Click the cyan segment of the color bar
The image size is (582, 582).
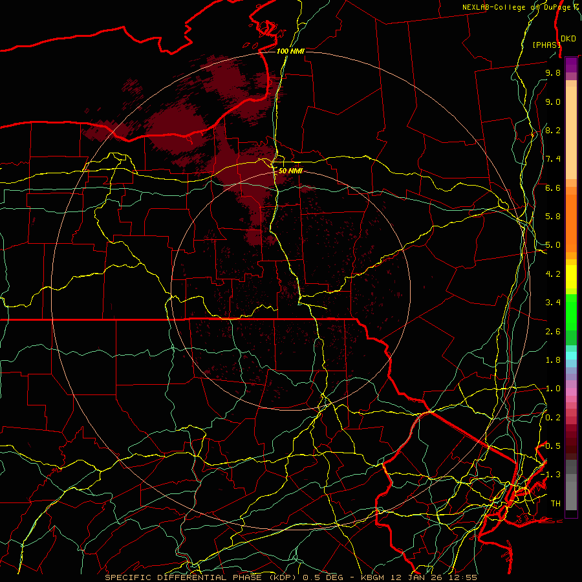[571, 355]
